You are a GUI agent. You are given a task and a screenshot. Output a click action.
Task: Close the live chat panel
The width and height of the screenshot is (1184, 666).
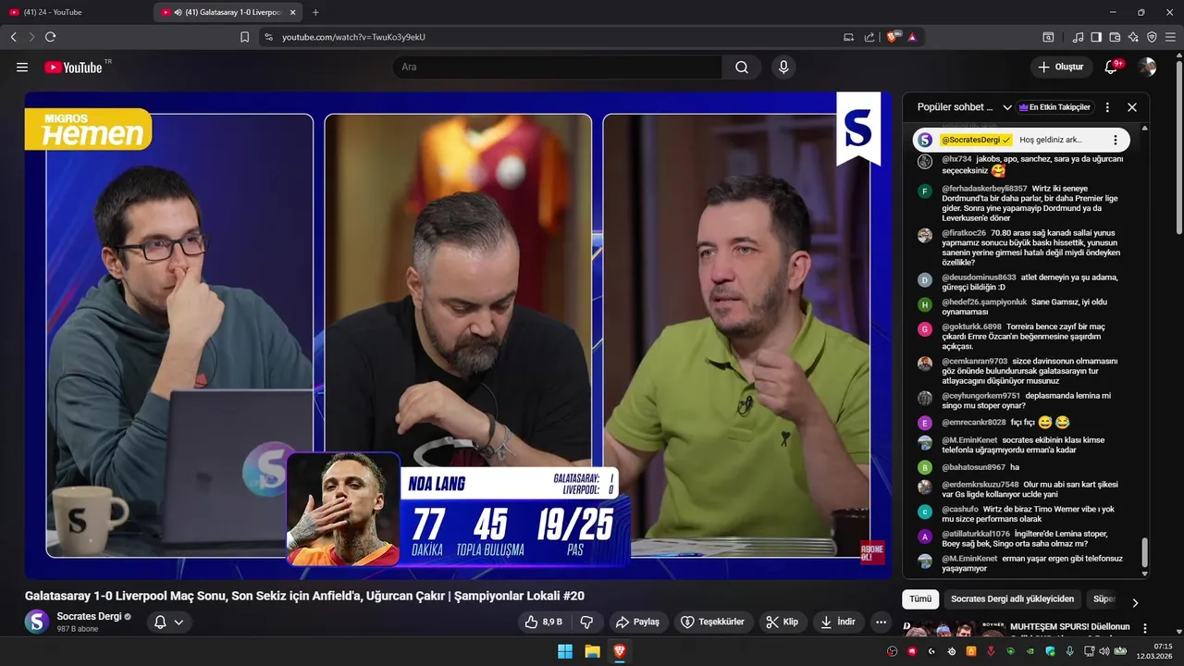pos(1131,107)
